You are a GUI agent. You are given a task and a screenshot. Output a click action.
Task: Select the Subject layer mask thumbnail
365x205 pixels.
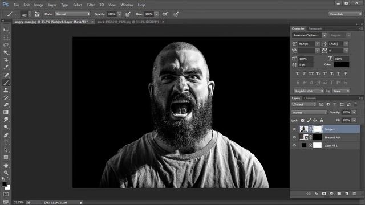pyautogui.click(x=317, y=129)
